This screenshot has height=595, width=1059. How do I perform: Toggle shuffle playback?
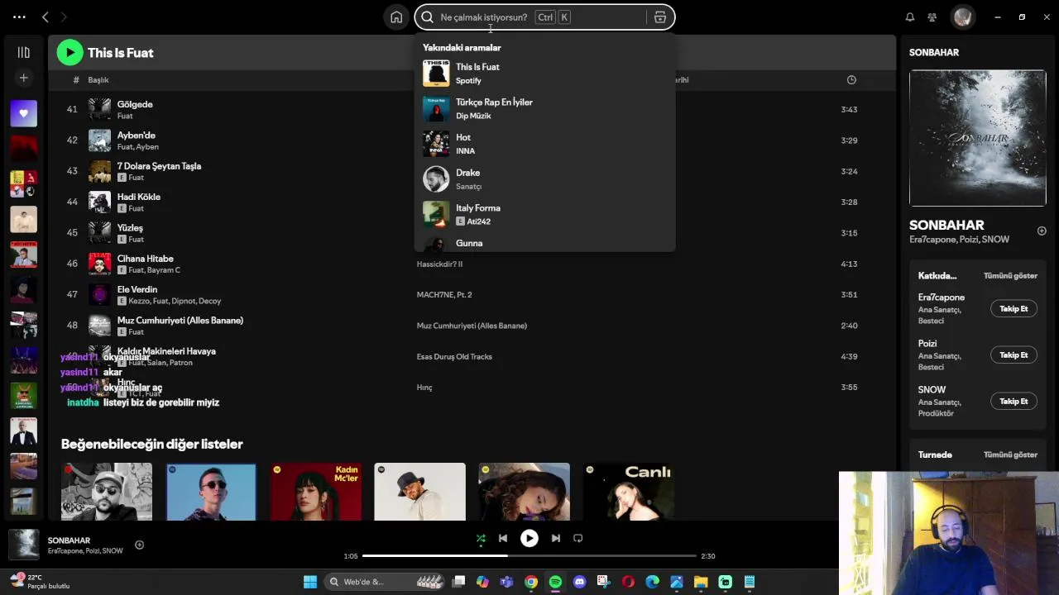(x=481, y=538)
